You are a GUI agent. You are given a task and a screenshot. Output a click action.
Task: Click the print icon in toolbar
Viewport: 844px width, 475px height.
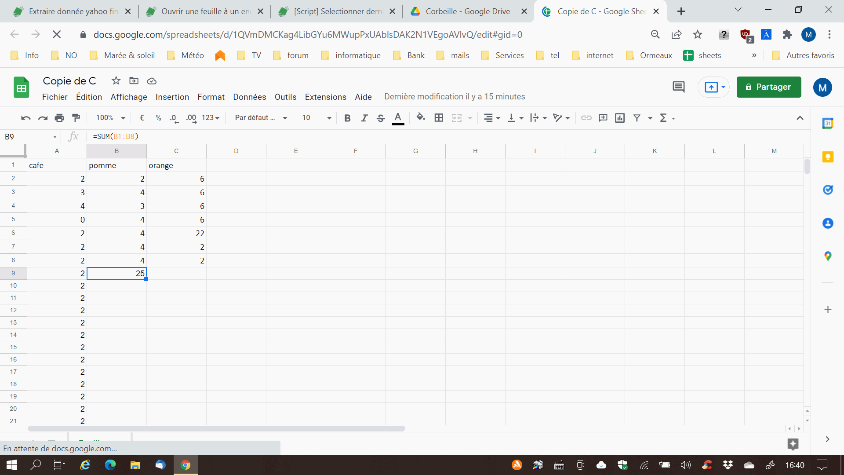[59, 118]
